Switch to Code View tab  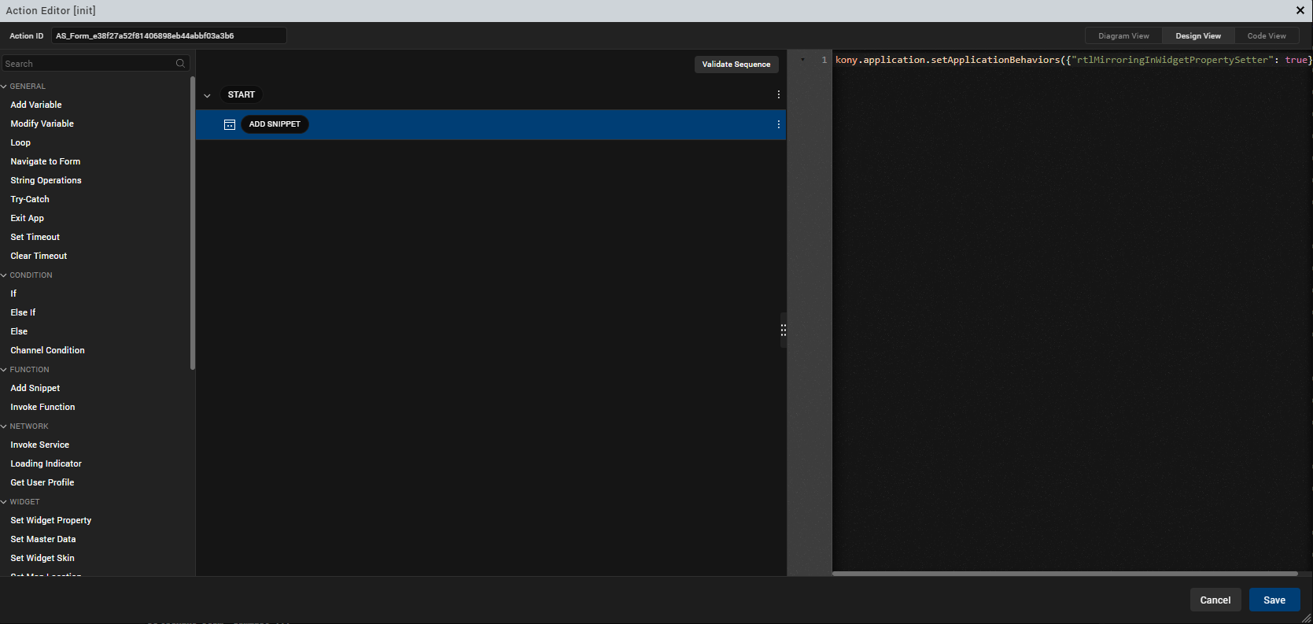(x=1267, y=36)
